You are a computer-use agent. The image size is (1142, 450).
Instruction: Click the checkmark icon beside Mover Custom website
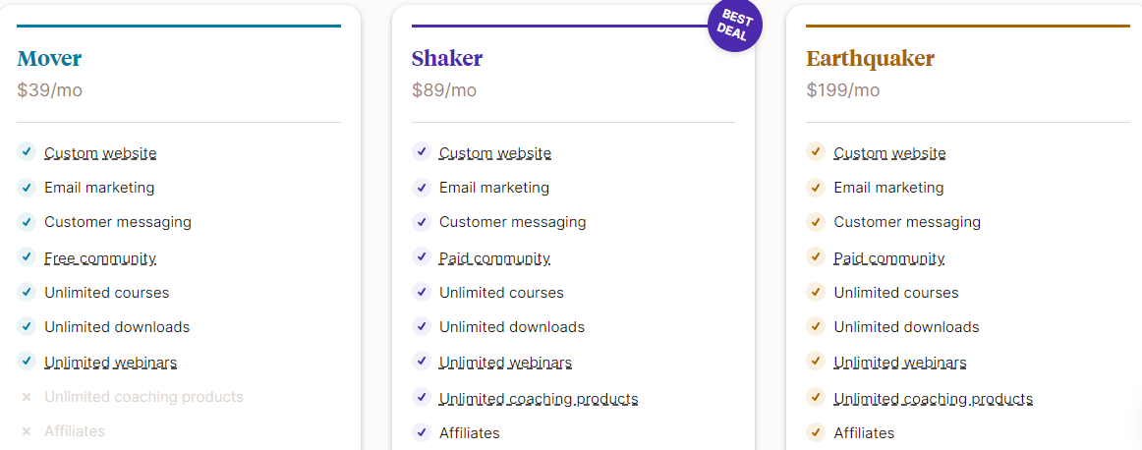(x=27, y=152)
